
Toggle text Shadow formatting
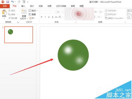pyautogui.click(x=53, y=17)
